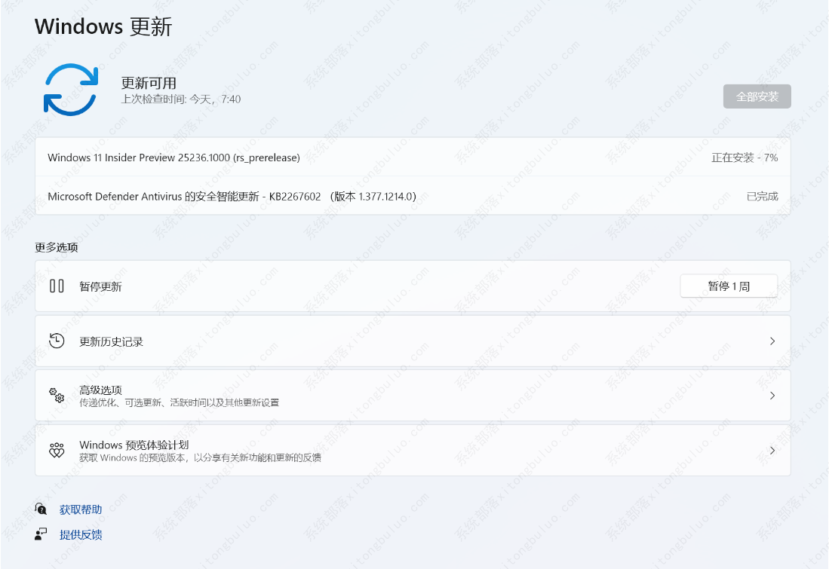The width and height of the screenshot is (829, 569).
Task: Click the 已完成 status on Defender update
Action: 763,195
